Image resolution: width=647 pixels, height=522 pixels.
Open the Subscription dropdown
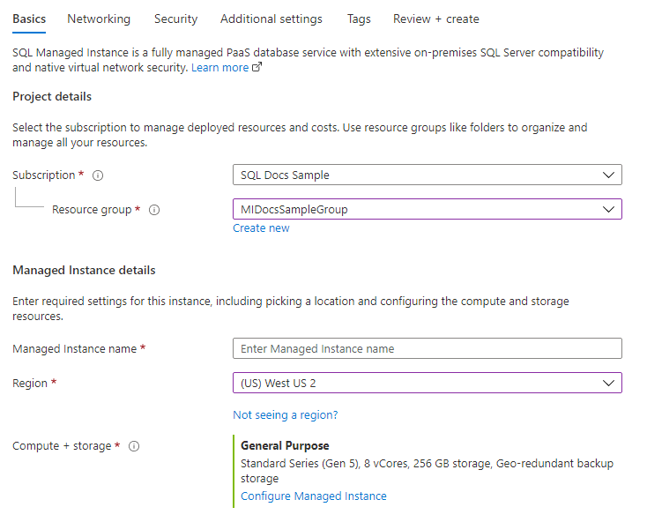(427, 175)
